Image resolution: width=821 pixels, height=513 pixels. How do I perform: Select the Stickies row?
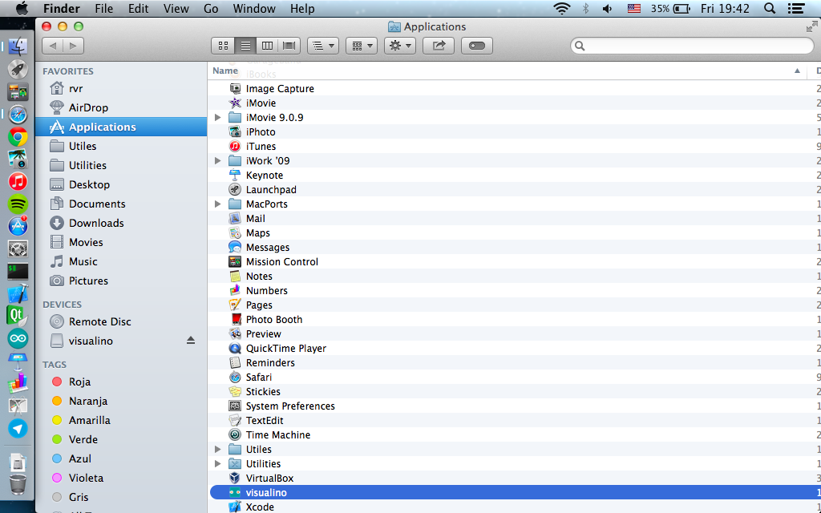coord(514,391)
